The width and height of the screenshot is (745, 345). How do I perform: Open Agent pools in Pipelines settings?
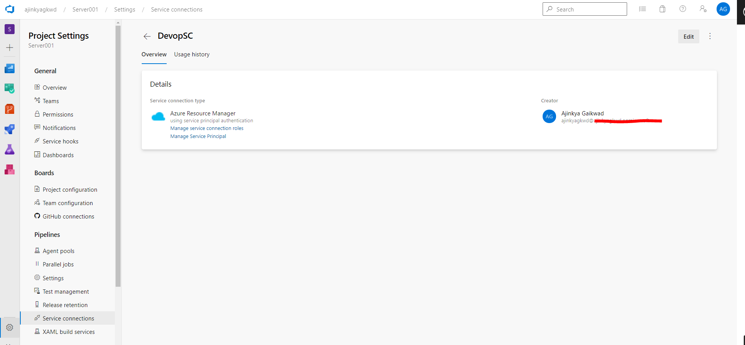58,251
